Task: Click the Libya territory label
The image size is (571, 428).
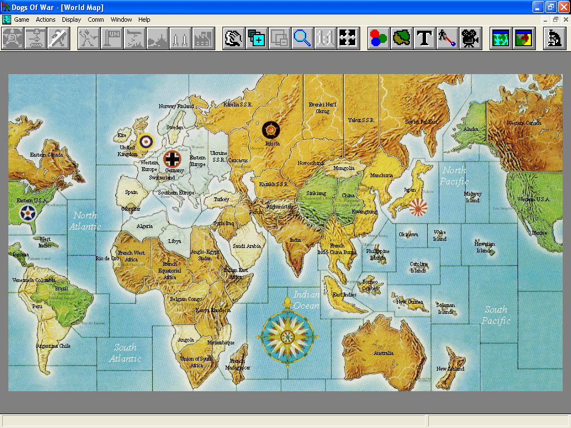Action: (x=175, y=241)
